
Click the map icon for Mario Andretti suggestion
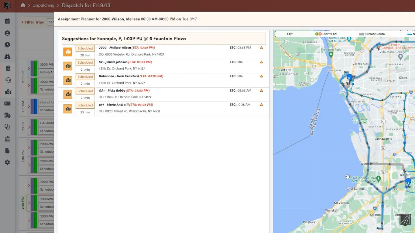point(68,109)
